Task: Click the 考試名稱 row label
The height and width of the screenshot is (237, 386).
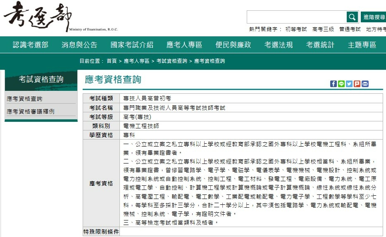Action: 101,108
